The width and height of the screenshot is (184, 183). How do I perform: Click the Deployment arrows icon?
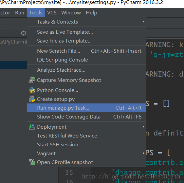pos(32,127)
